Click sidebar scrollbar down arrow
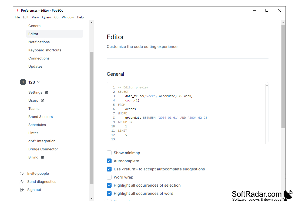Viewport: 299px width, 208px height. point(92,199)
